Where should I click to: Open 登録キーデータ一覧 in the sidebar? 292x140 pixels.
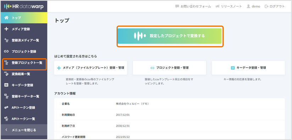click(x=24, y=96)
